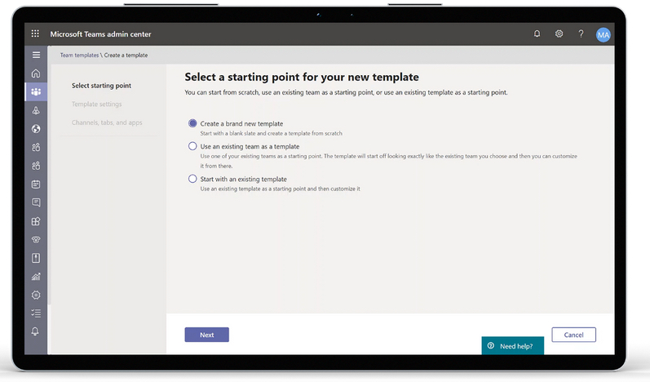Image resolution: width=650 pixels, height=382 pixels.
Task: Open Notifications and alerts bell in sidebar
Action: tap(35, 331)
